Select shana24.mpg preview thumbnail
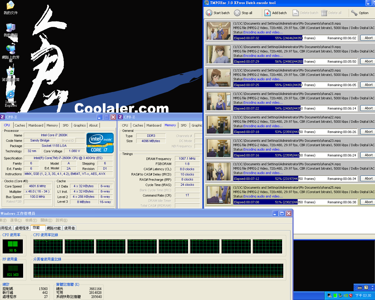 coord(219,171)
